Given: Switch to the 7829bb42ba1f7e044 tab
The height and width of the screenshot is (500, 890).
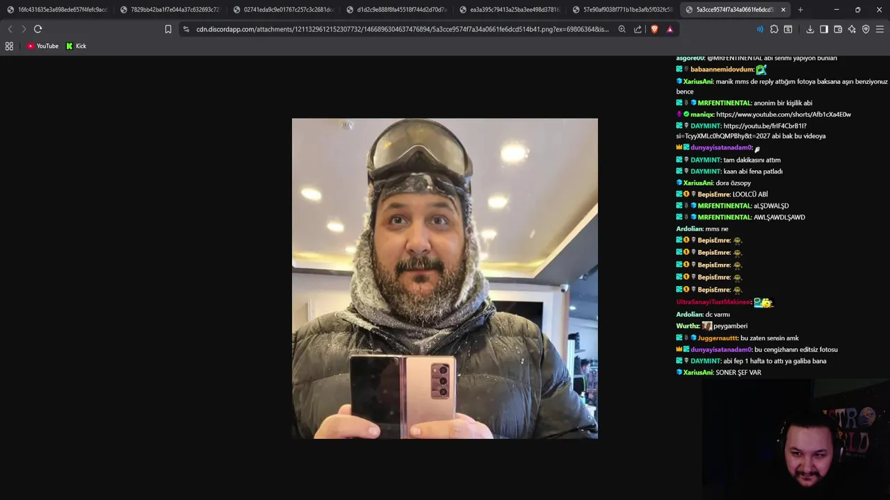Looking at the screenshot, I should tap(170, 10).
